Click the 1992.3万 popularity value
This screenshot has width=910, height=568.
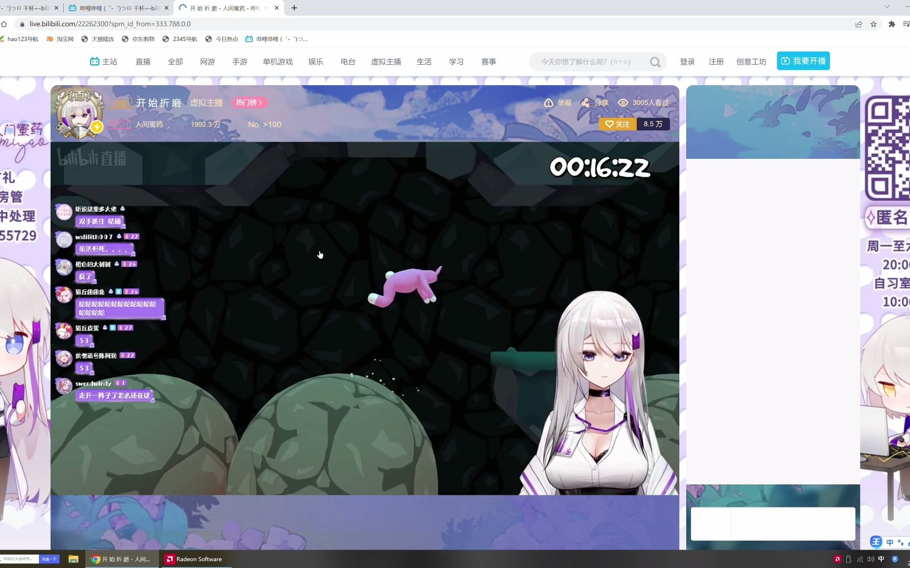tap(205, 125)
